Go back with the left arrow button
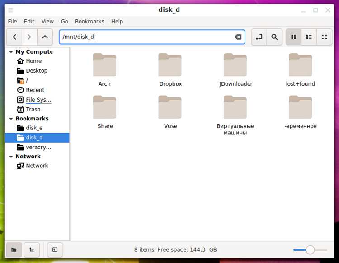 [14, 37]
